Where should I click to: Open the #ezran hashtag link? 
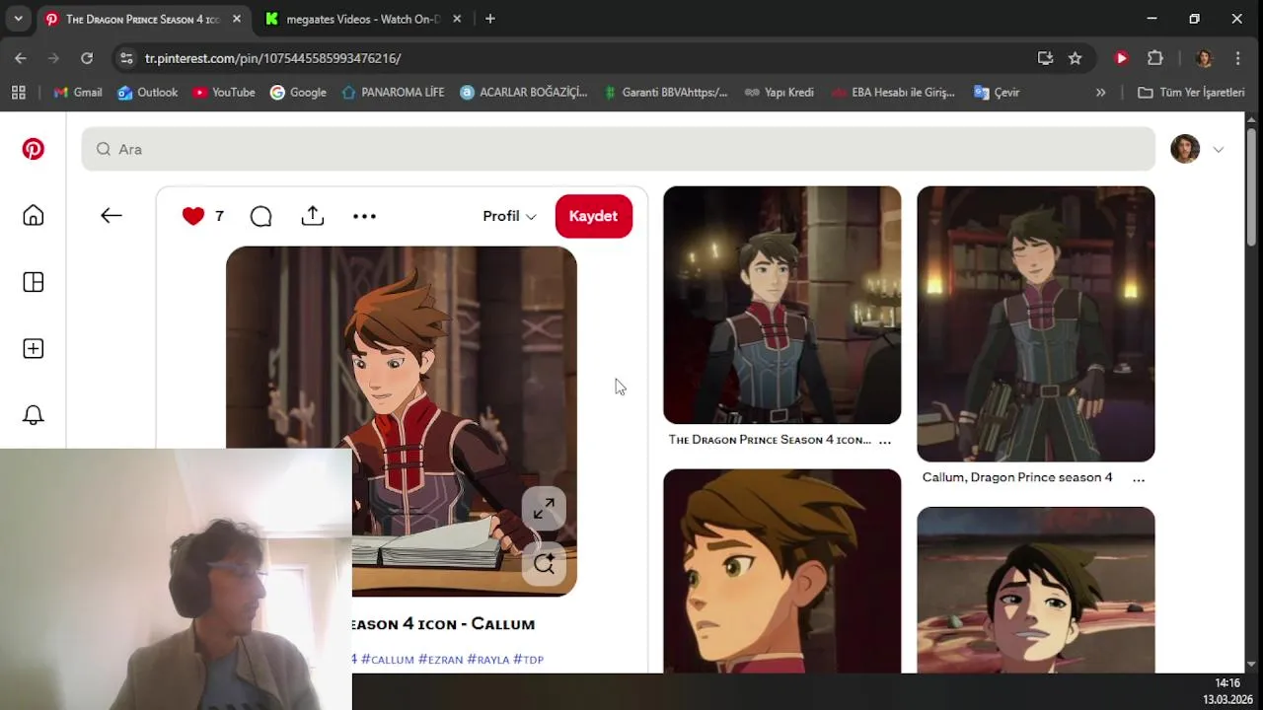click(440, 659)
